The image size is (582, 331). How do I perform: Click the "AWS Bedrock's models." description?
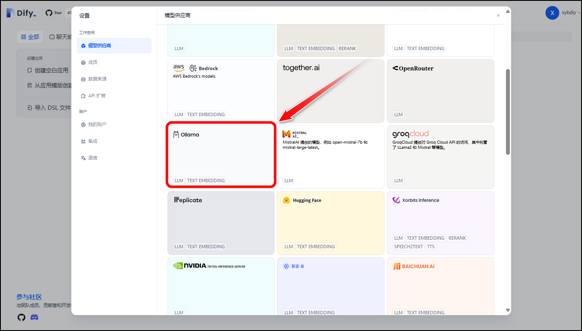point(194,76)
